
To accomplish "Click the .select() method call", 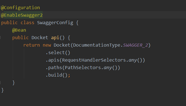I will point(58,53).
